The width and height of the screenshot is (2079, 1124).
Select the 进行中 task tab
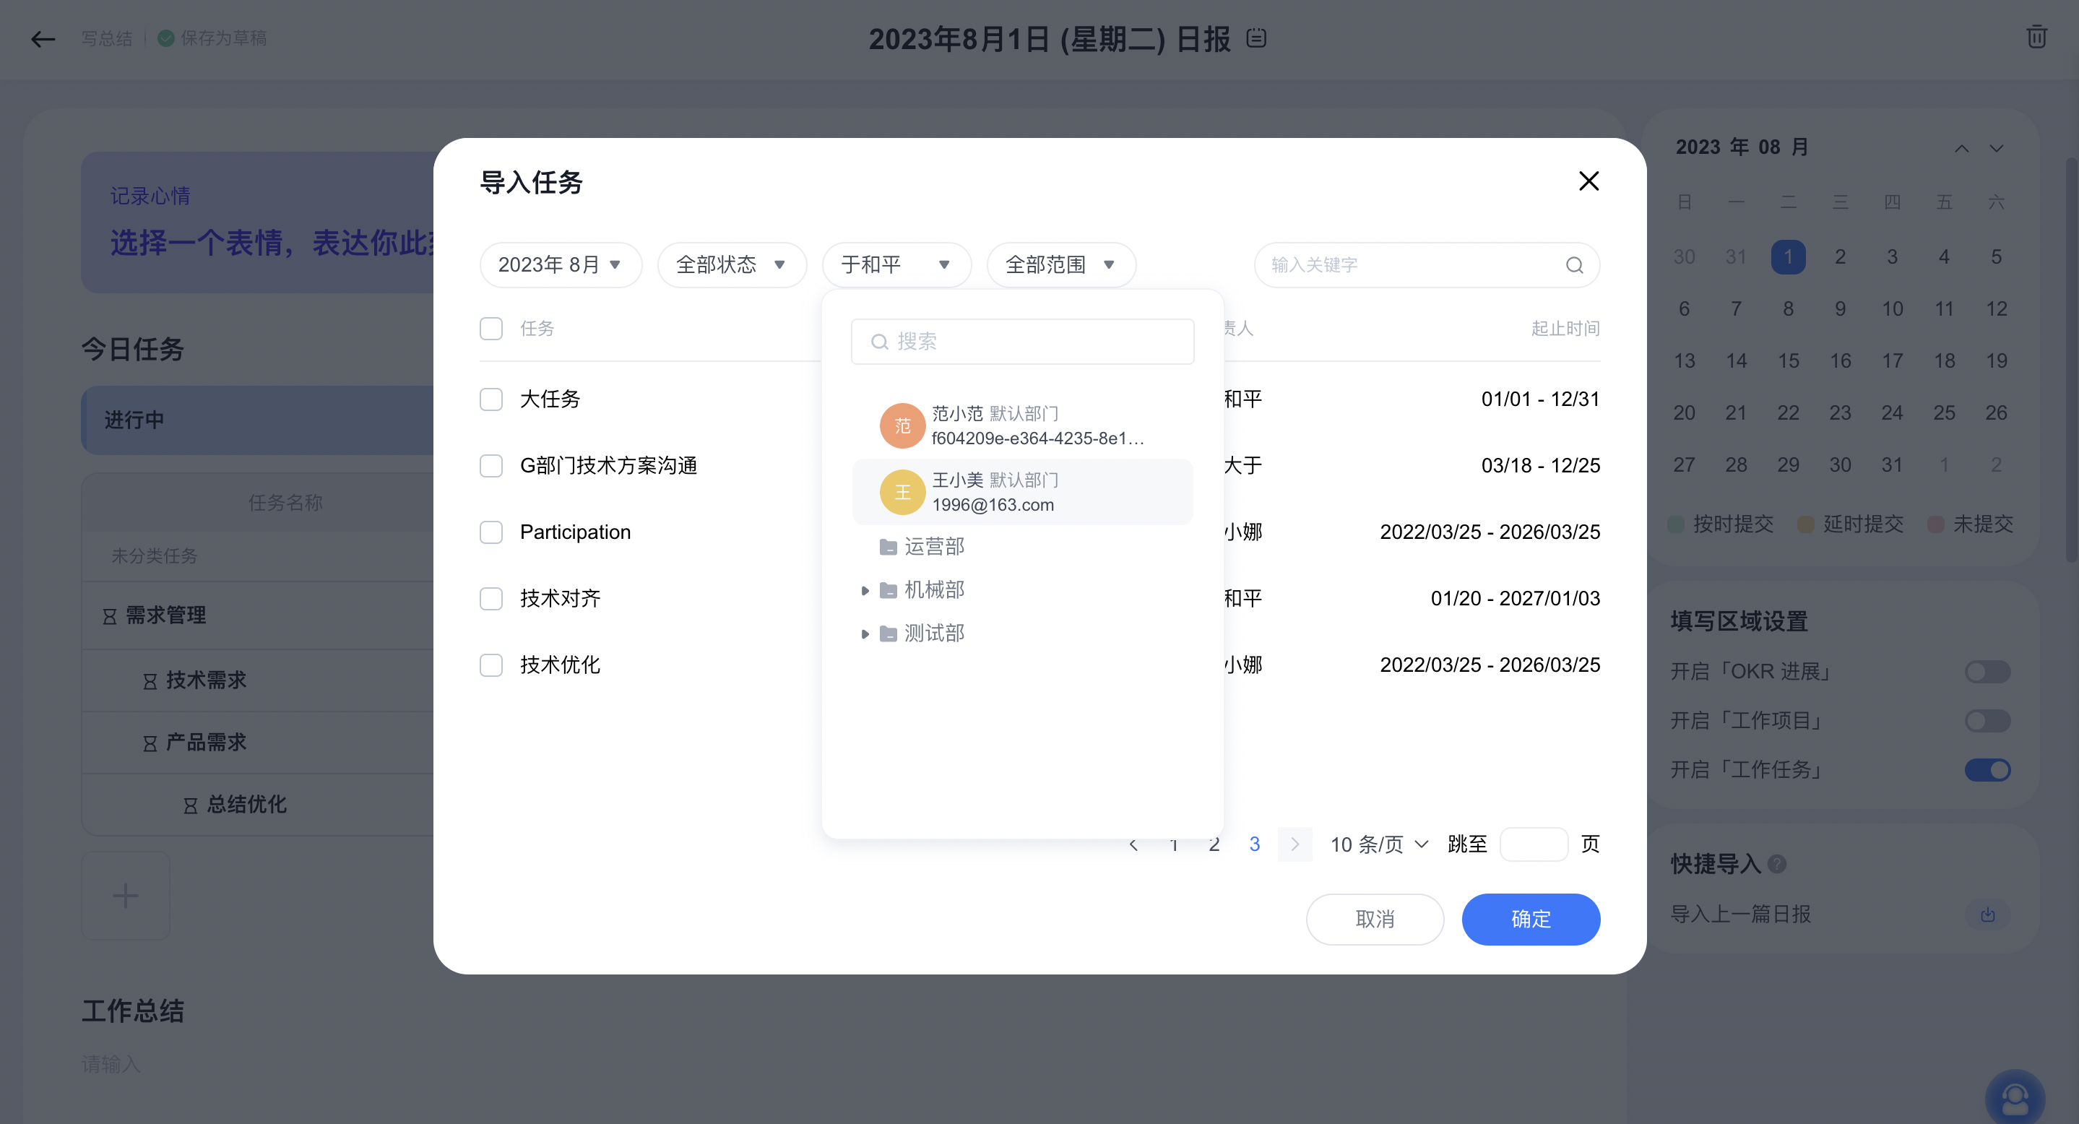pyautogui.click(x=259, y=420)
